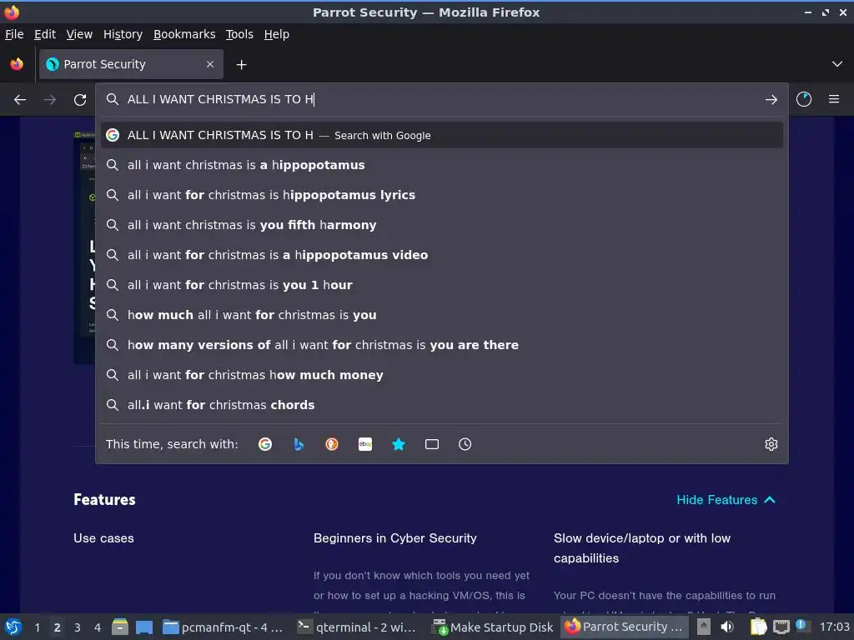Screen dimensions: 854x640
Task: Open the History menu
Action: pyautogui.click(x=123, y=34)
